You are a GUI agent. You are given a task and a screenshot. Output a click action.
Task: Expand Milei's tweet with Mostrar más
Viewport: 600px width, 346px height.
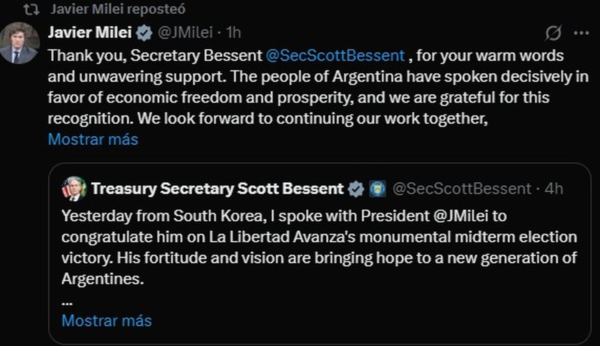tap(93, 139)
